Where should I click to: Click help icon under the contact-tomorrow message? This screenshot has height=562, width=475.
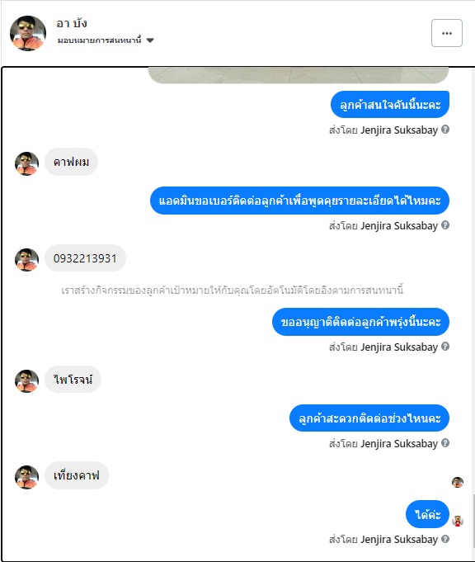pos(445,347)
